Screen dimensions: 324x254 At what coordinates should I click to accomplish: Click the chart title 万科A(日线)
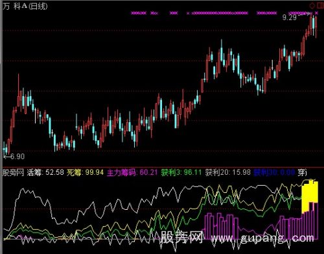[x=25, y=6]
